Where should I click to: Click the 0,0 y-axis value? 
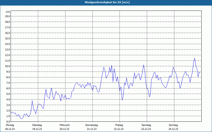click(x=8, y=122)
